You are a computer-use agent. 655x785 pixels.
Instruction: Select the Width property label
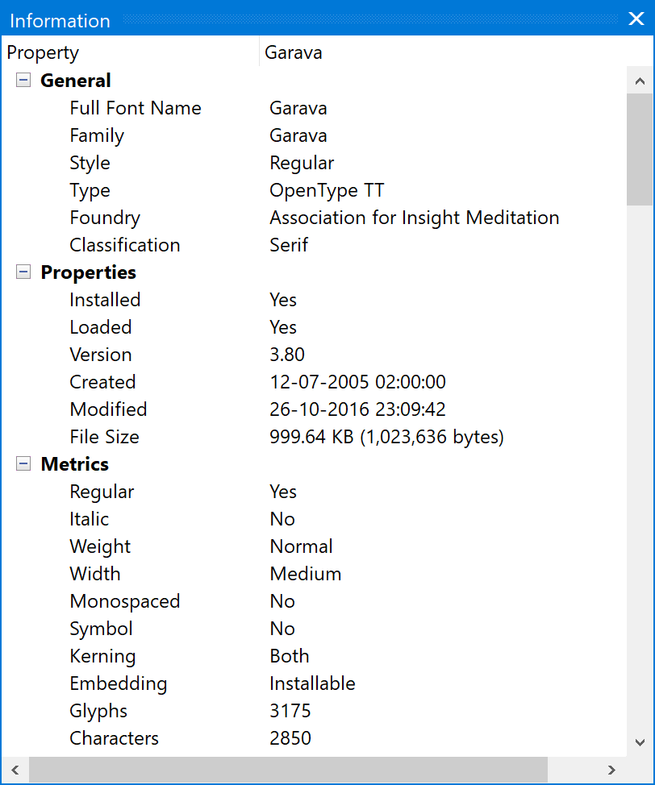click(x=94, y=574)
